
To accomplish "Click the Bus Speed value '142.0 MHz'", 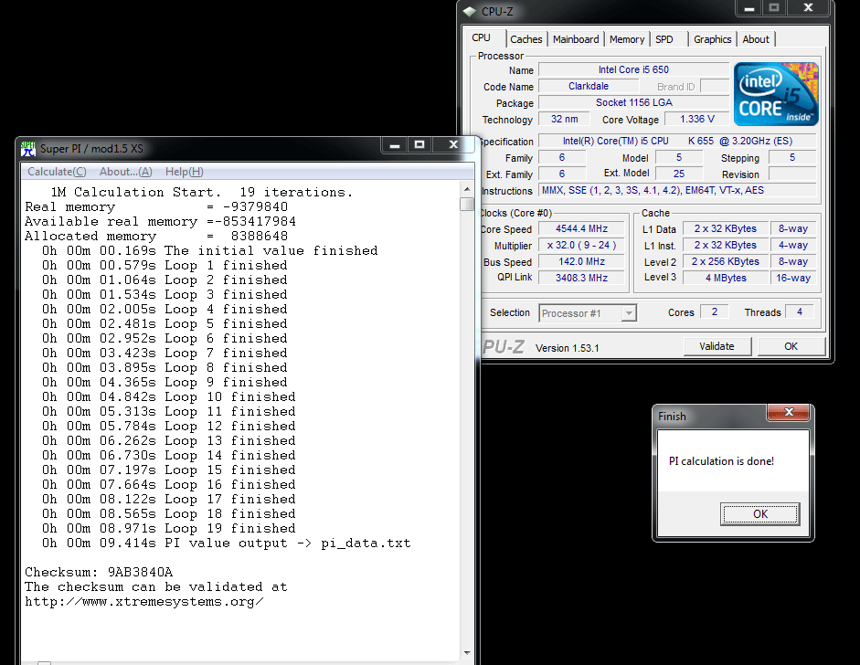I will point(581,261).
